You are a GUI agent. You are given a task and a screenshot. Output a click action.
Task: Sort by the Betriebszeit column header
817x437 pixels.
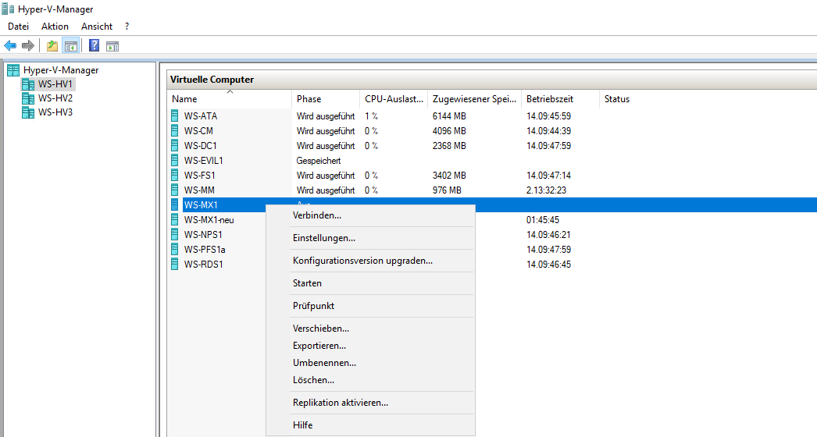point(560,99)
